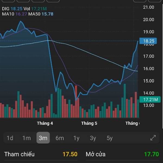Click the 15.00 price axis label

(x=149, y=81)
